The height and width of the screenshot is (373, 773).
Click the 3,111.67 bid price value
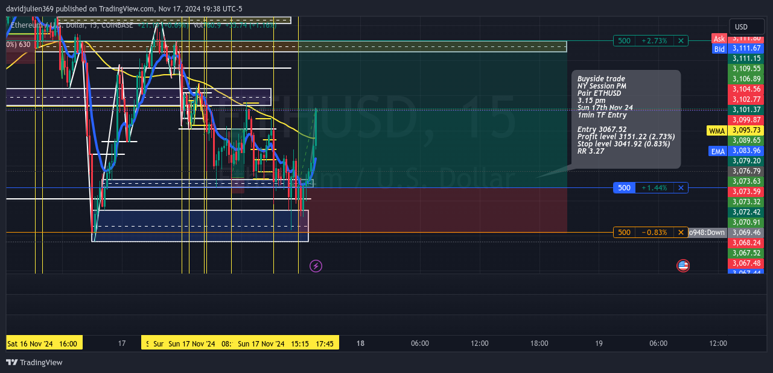pyautogui.click(x=746, y=49)
